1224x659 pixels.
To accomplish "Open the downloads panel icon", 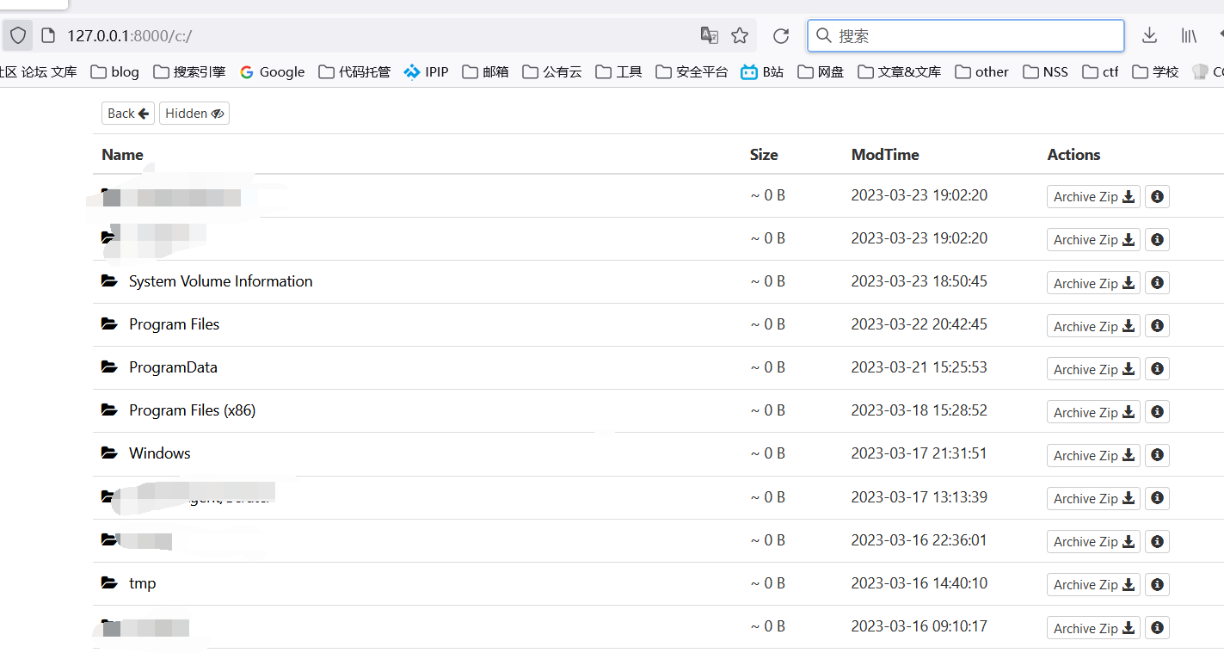I will [1149, 35].
